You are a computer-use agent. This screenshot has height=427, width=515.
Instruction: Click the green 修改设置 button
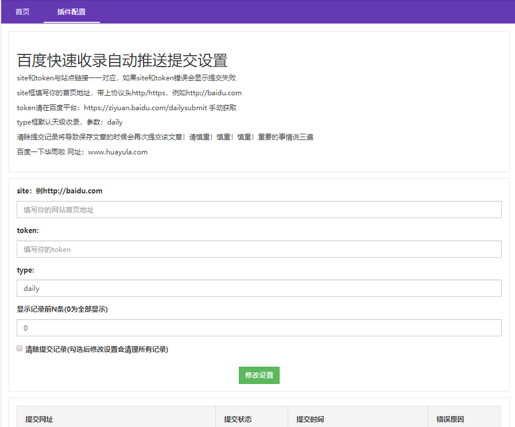(x=259, y=375)
